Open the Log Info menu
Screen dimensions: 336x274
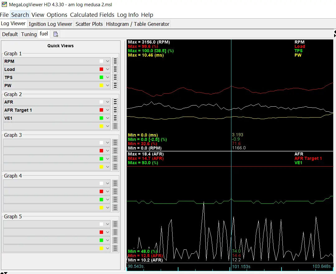point(128,15)
